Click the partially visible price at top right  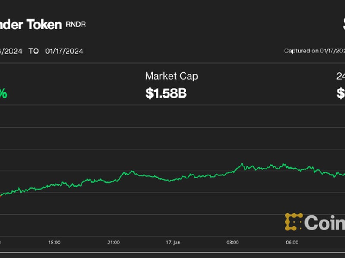tap(342, 25)
